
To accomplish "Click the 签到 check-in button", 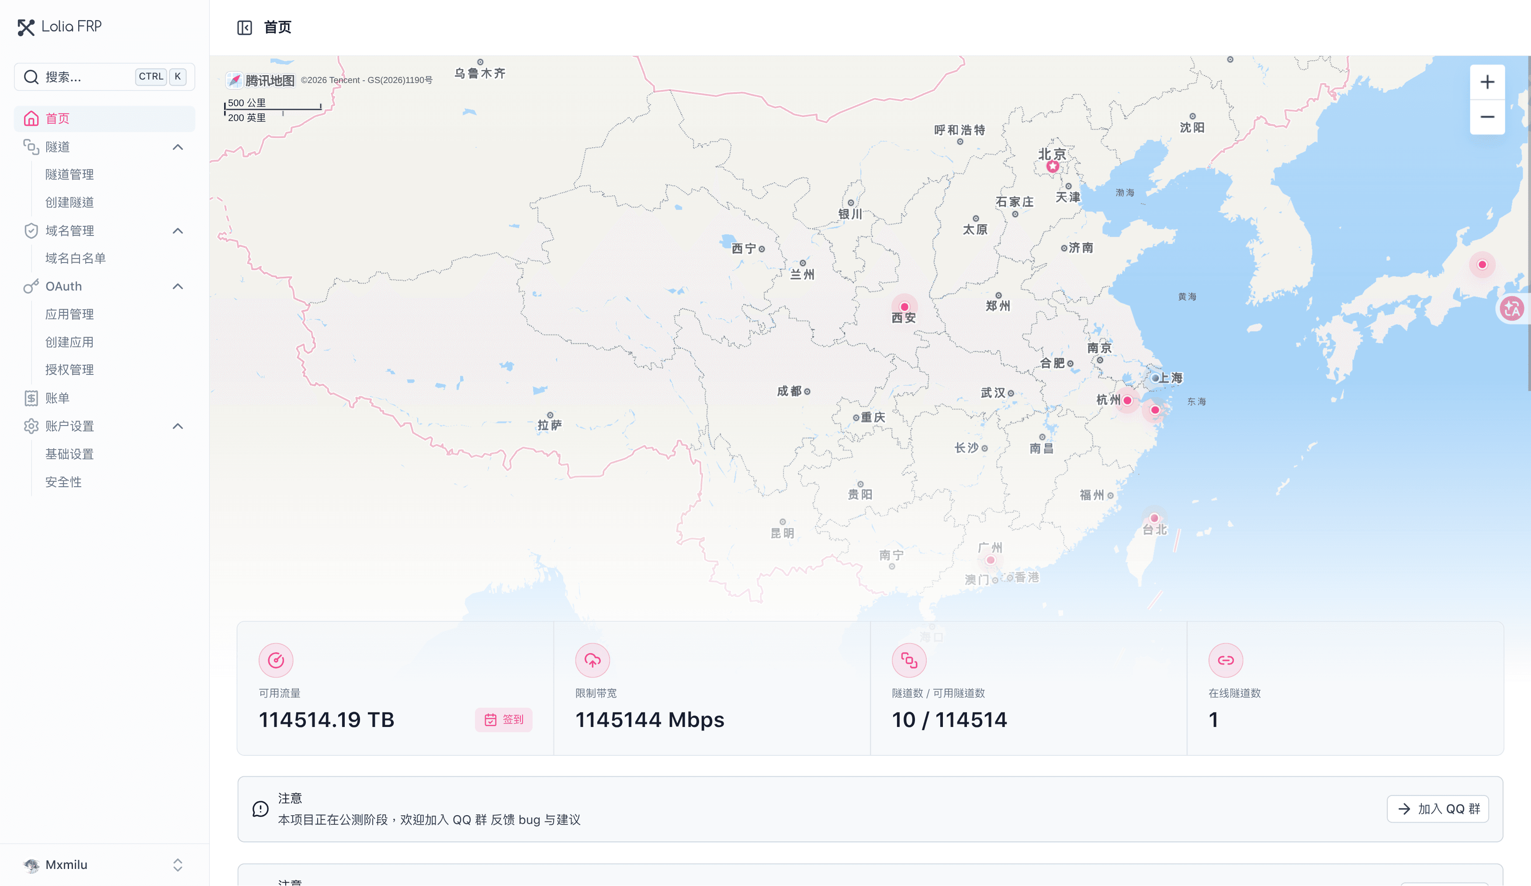I will click(503, 720).
